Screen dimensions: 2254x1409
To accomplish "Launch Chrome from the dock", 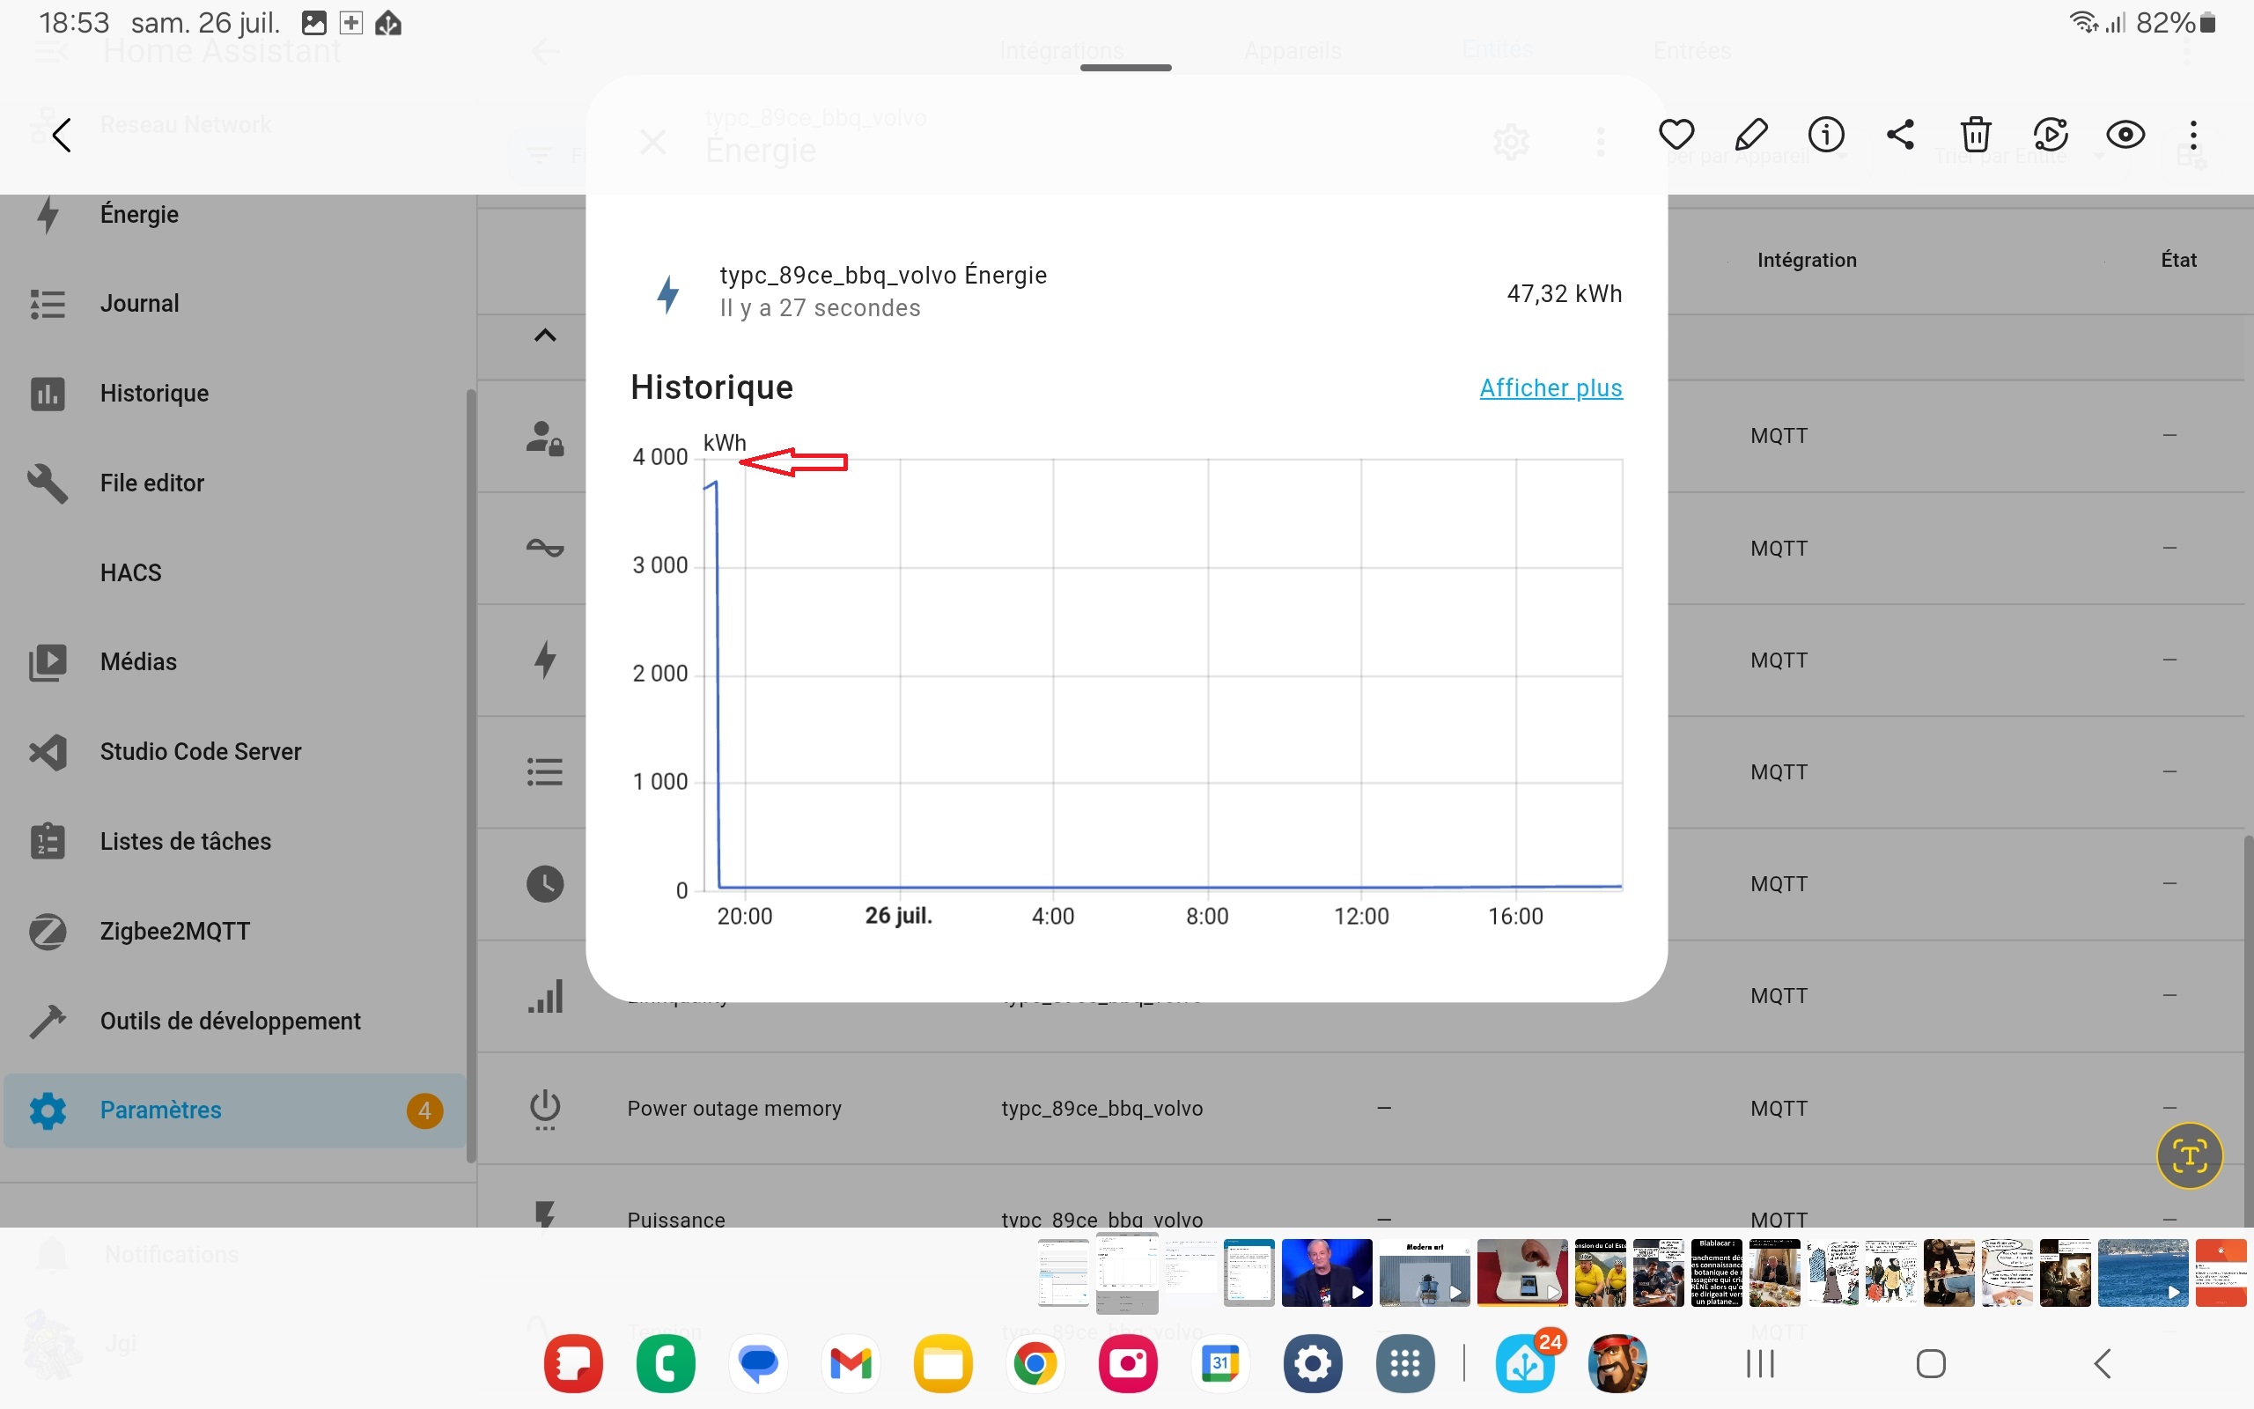I will coord(1035,1363).
